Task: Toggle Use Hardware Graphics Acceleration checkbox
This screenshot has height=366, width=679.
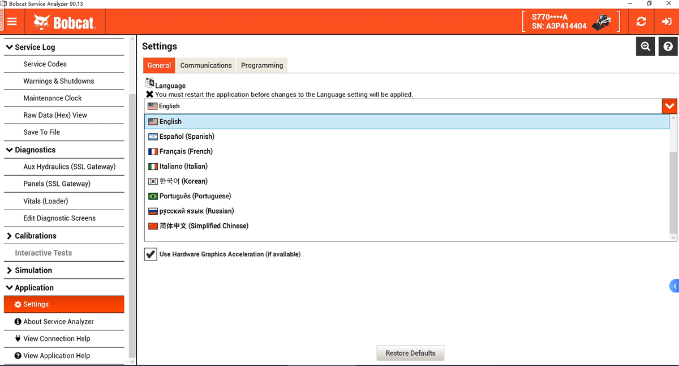Action: pos(151,254)
